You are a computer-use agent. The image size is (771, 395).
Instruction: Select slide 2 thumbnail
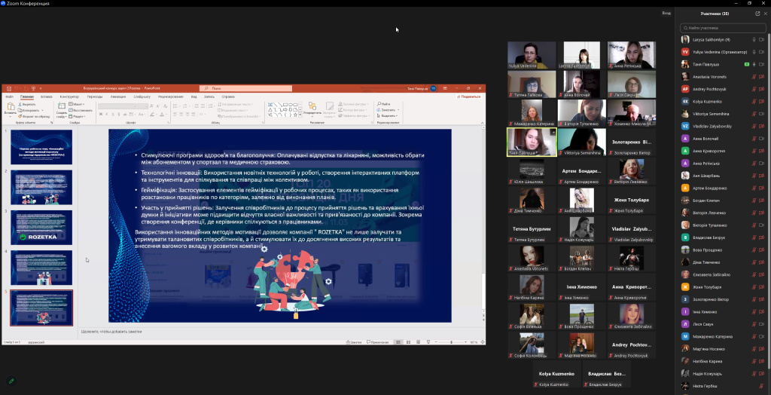[x=41, y=187]
